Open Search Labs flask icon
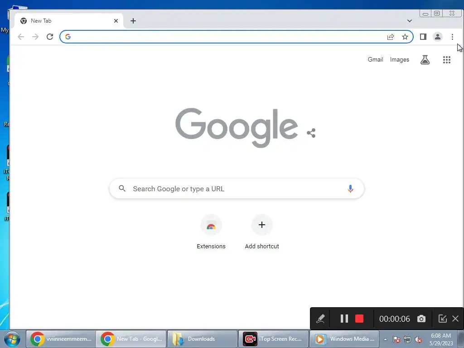464x348 pixels. tap(425, 60)
